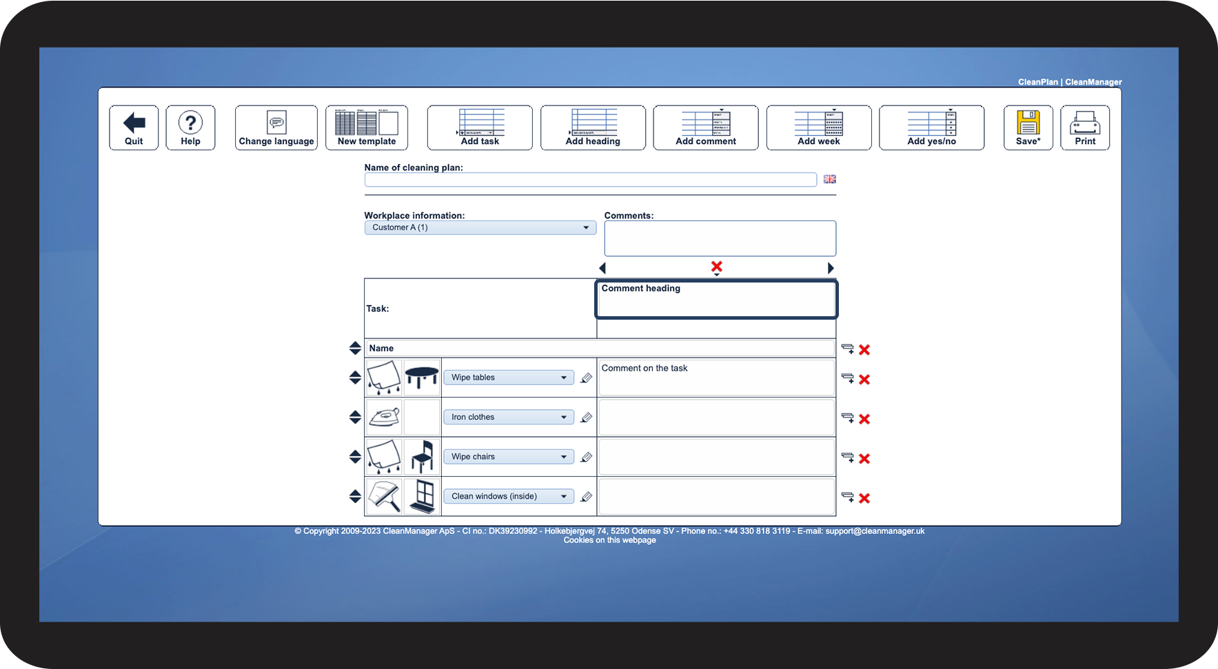This screenshot has height=669, width=1218.
Task: Edit Iron clothes task with pencil icon
Action: click(587, 417)
